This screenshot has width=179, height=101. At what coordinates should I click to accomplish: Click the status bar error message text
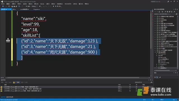coord(9,100)
